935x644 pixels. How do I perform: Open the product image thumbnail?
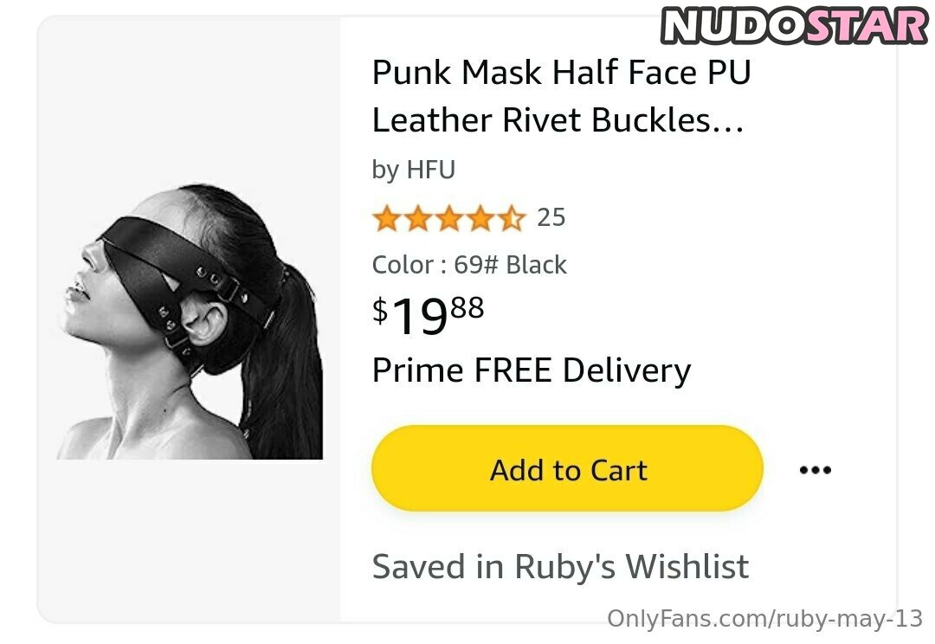tap(190, 321)
